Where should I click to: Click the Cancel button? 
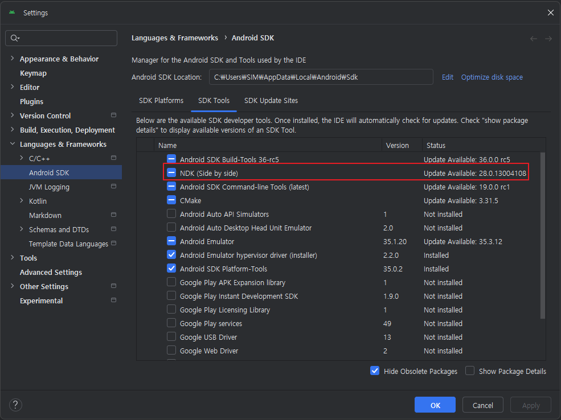[482, 405]
